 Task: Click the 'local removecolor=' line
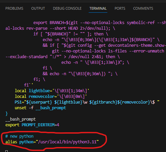click(51, 97)
